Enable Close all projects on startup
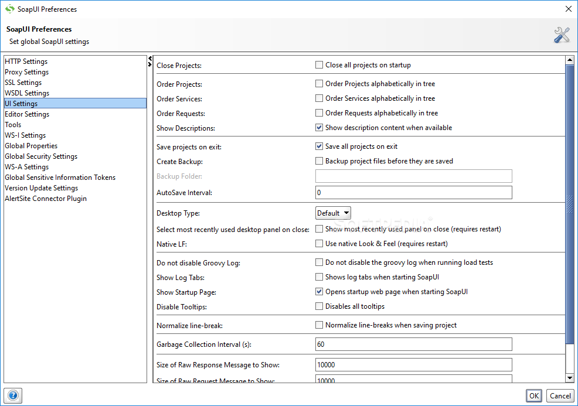 (x=319, y=65)
